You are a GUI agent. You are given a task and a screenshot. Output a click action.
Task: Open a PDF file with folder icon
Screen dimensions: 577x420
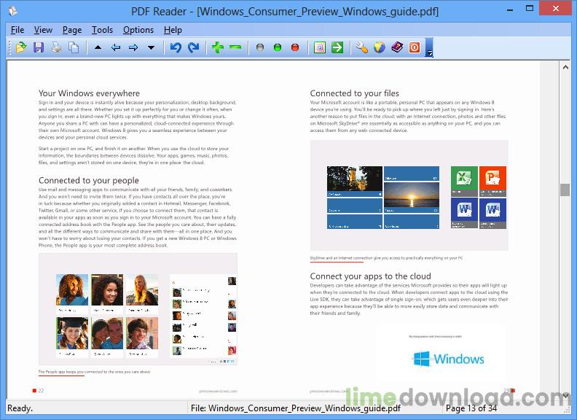(21, 47)
